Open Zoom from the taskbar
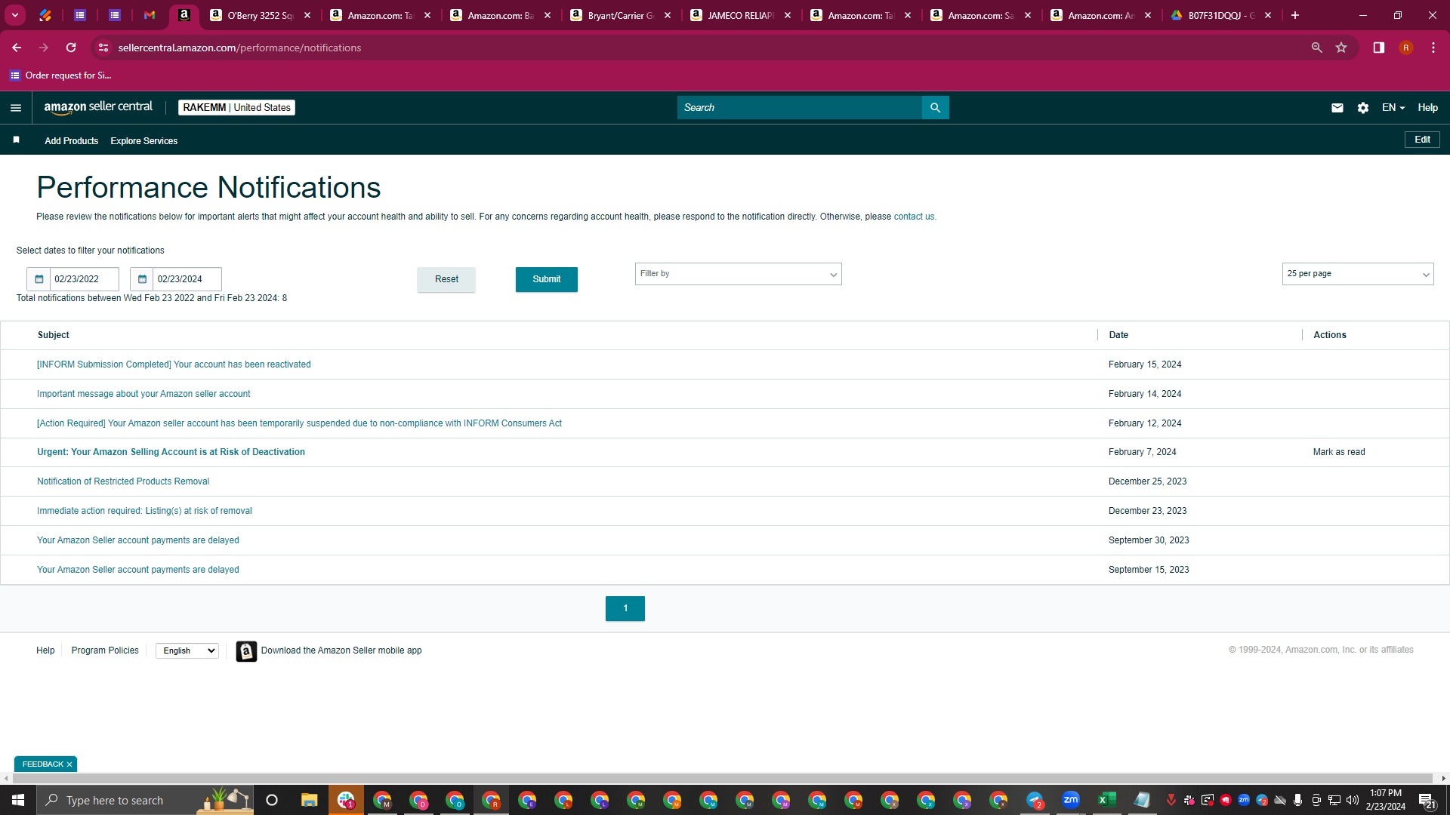Image resolution: width=1450 pixels, height=815 pixels. pyautogui.click(x=1071, y=800)
